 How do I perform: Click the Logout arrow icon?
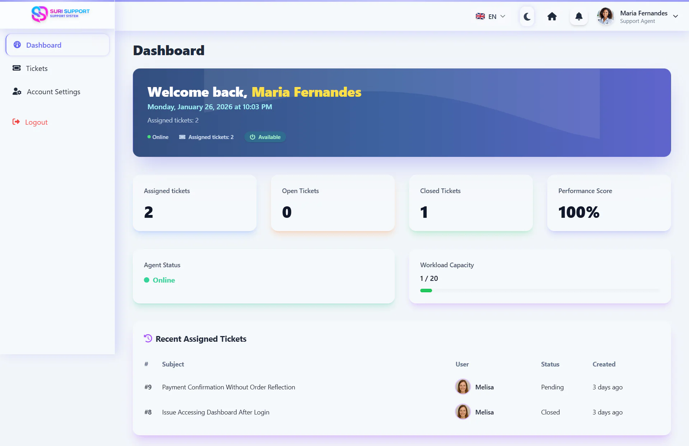[16, 122]
